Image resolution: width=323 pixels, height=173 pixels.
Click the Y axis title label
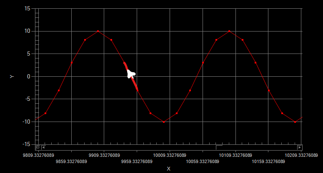pyautogui.click(x=12, y=76)
